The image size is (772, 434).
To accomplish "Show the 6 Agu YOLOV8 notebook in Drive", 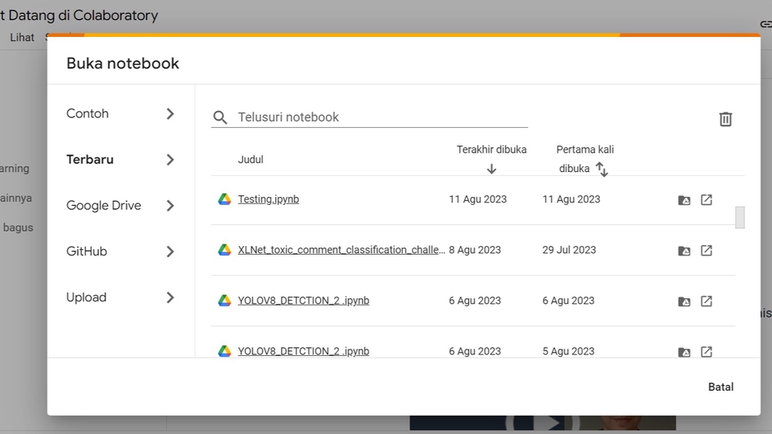I will (684, 301).
